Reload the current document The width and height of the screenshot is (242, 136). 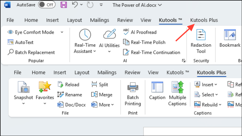click(68, 85)
